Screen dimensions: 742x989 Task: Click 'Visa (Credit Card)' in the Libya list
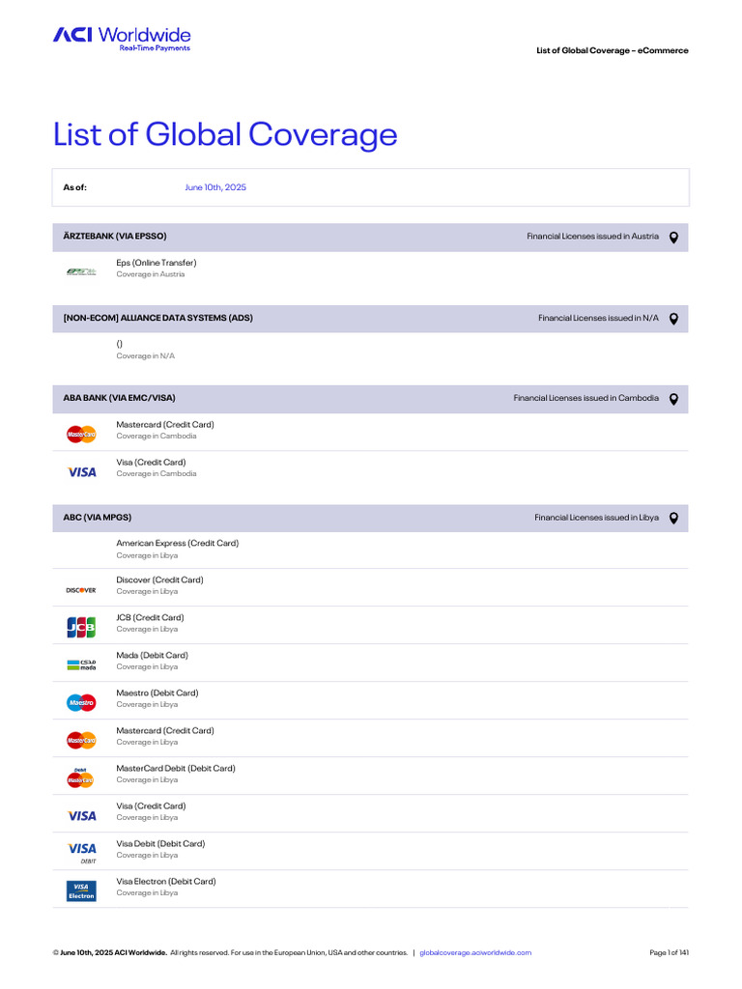(x=151, y=806)
